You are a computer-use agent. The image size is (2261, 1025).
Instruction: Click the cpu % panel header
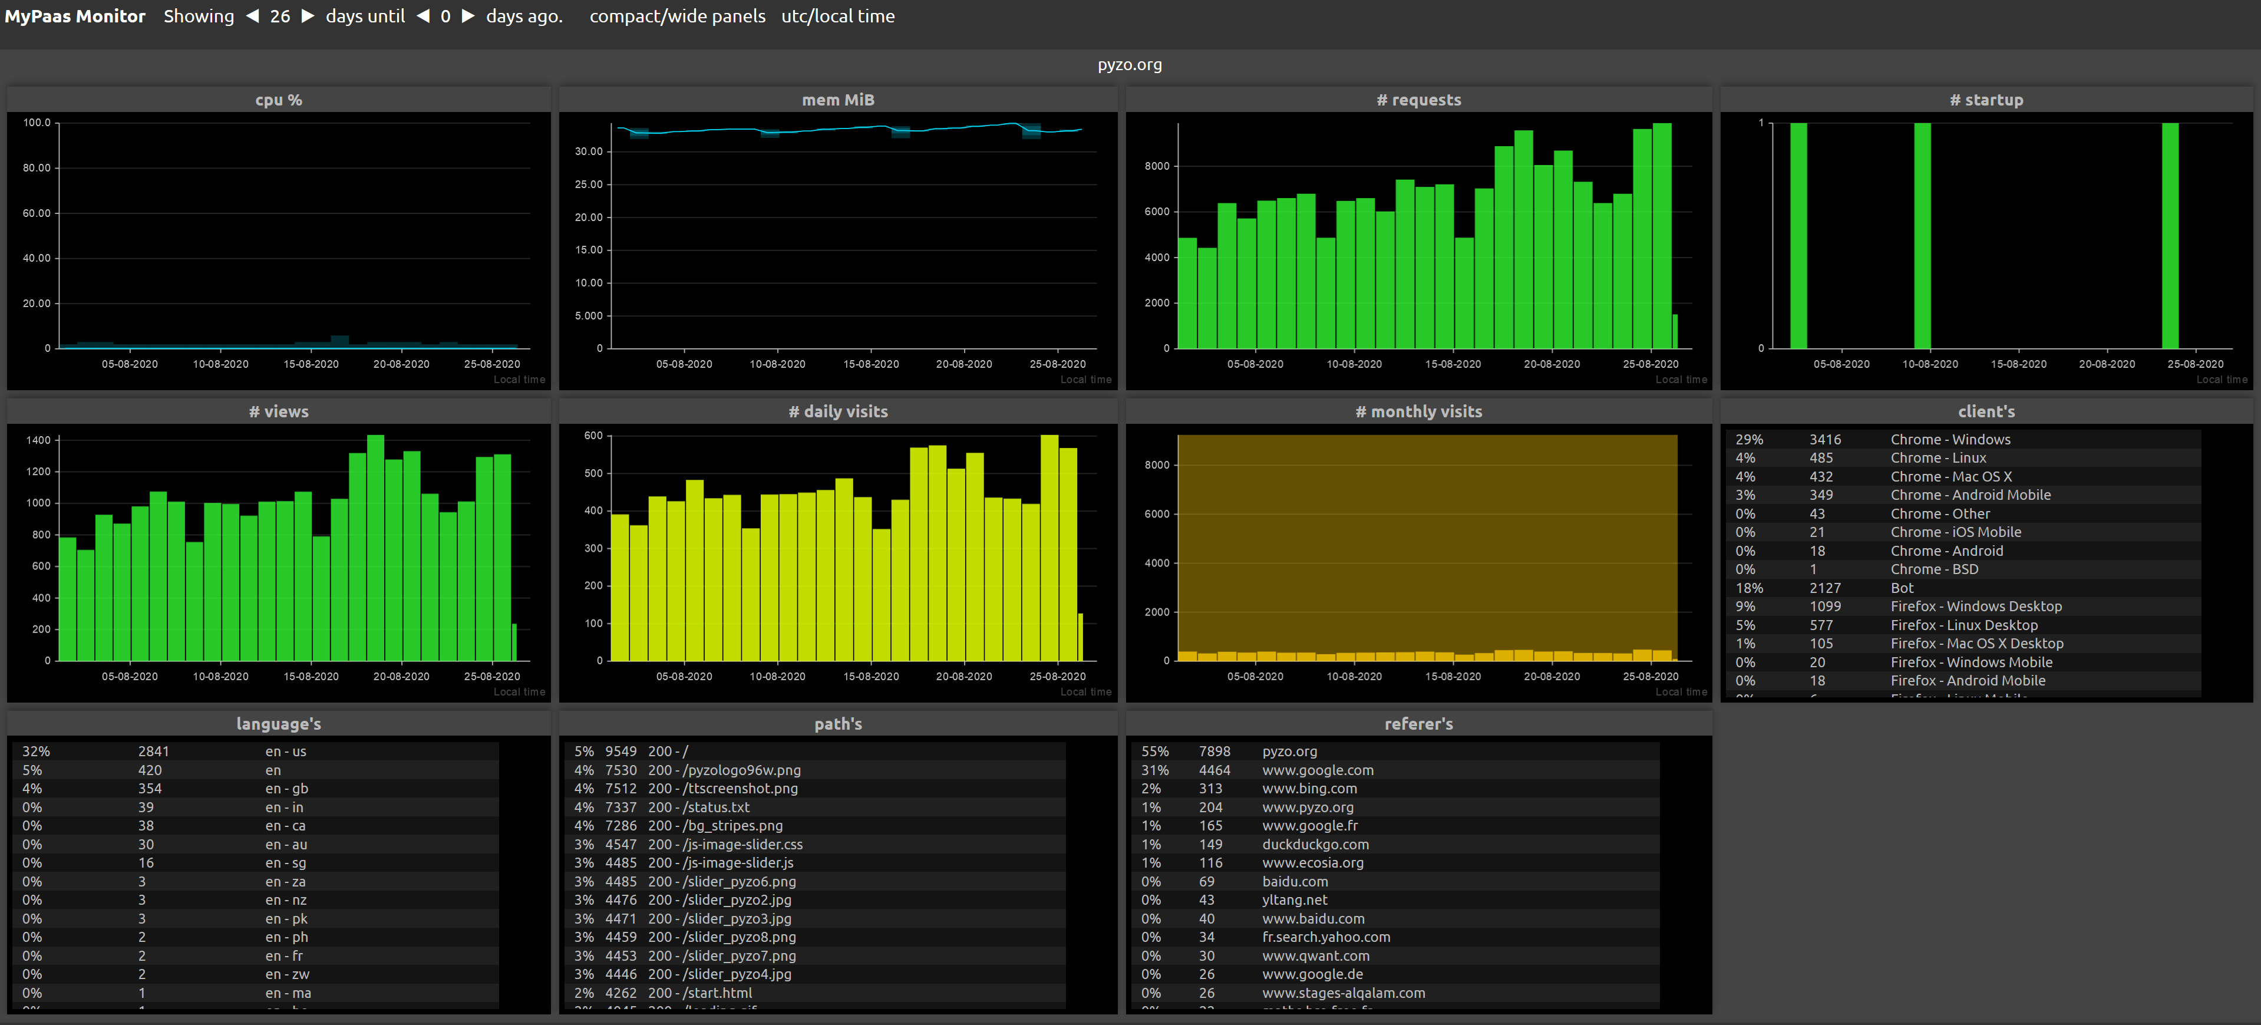coord(278,100)
